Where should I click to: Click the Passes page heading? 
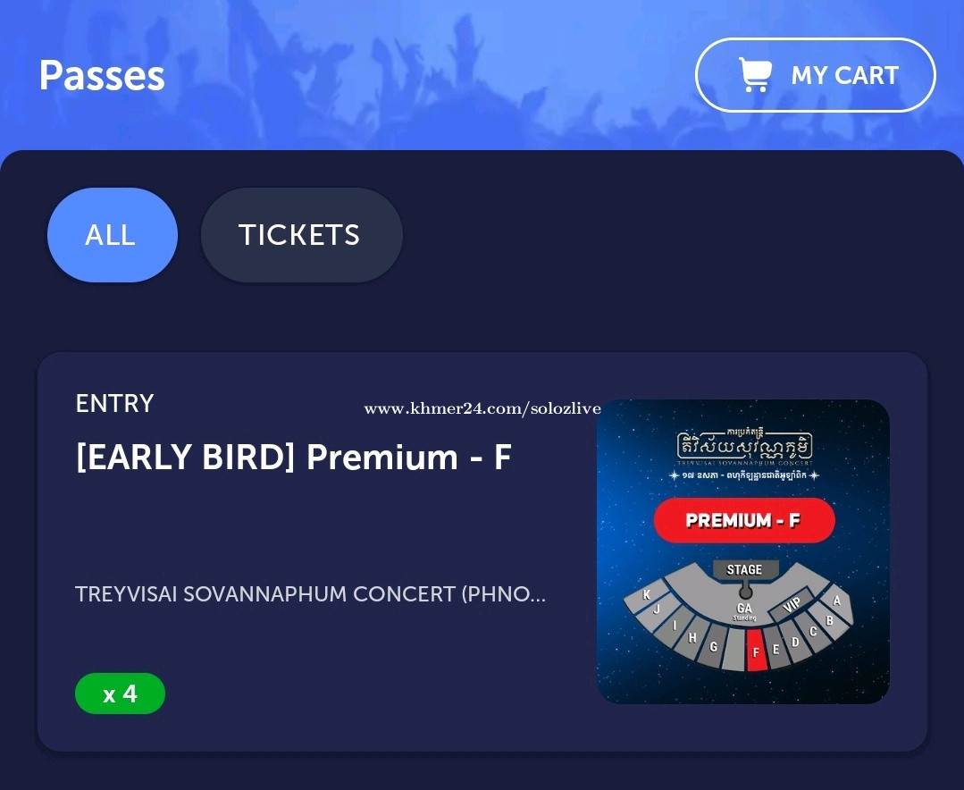(x=102, y=75)
